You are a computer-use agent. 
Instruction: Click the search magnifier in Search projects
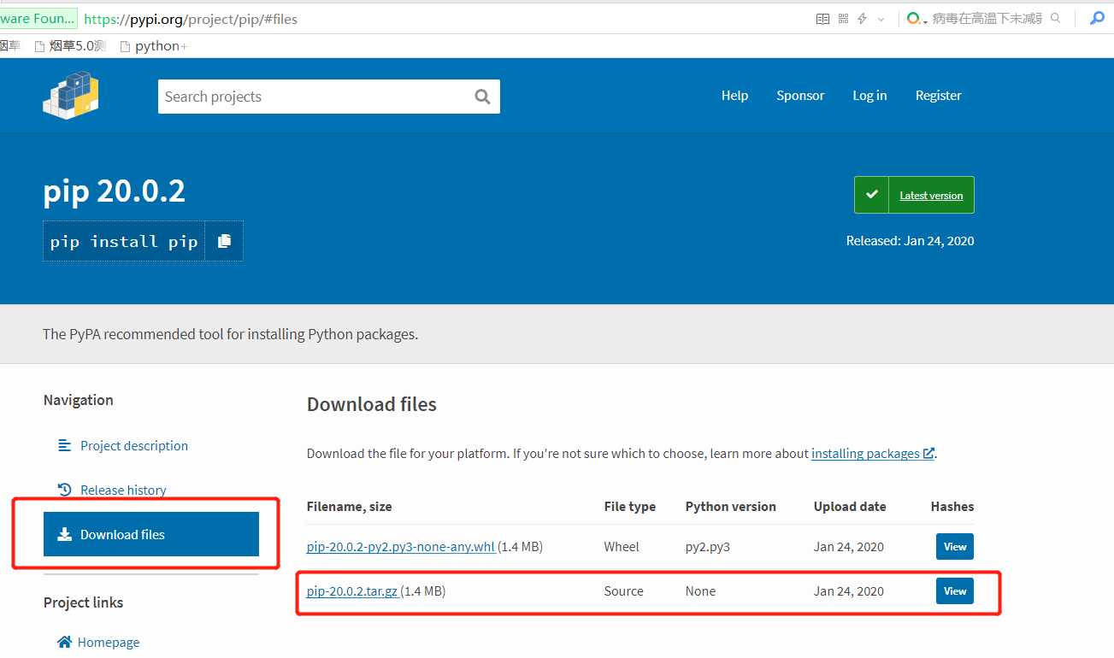(x=482, y=97)
